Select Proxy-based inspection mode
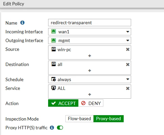Screen dimensions: 164x135 108,119
